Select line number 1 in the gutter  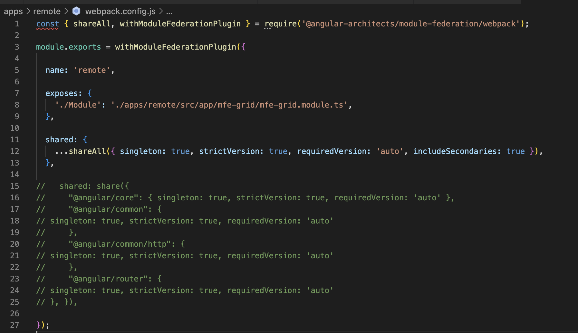pos(17,24)
